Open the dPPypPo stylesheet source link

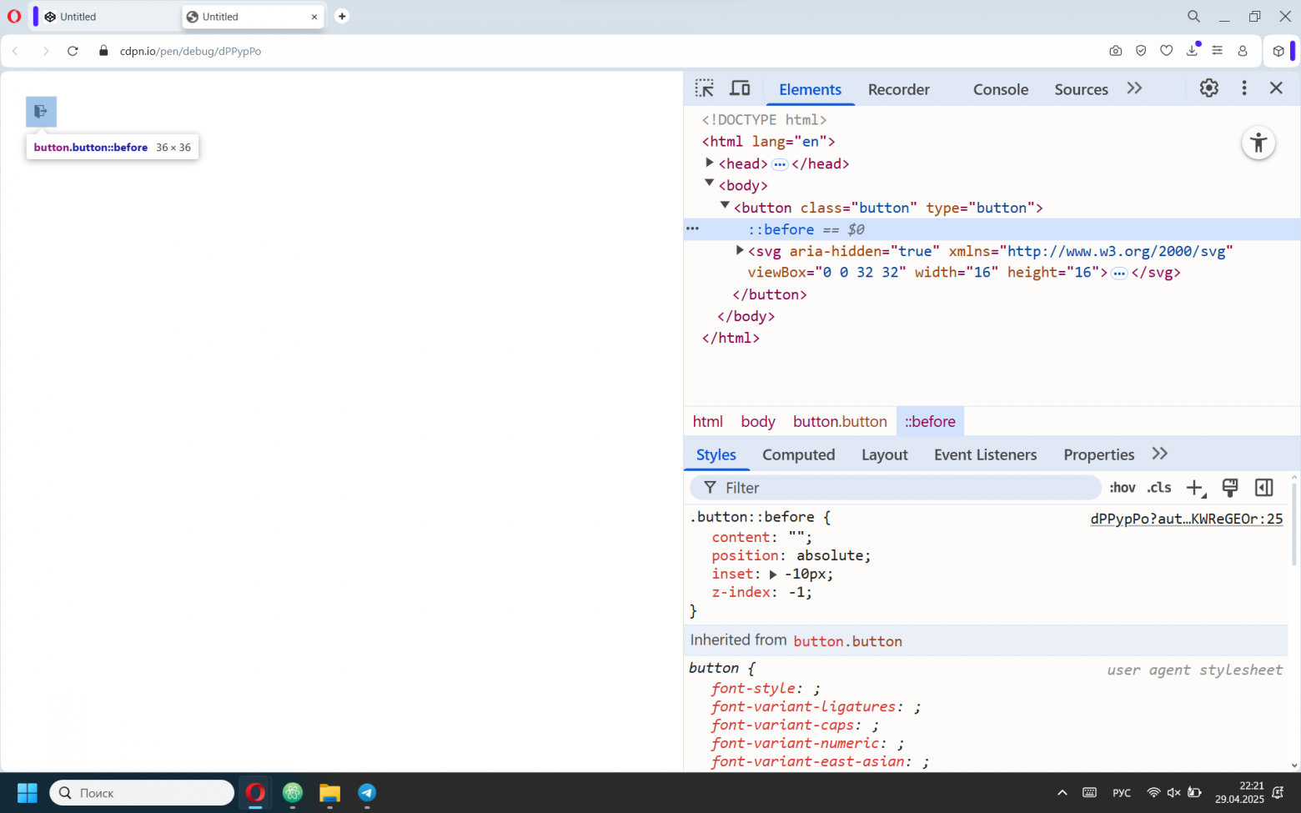pos(1186,519)
